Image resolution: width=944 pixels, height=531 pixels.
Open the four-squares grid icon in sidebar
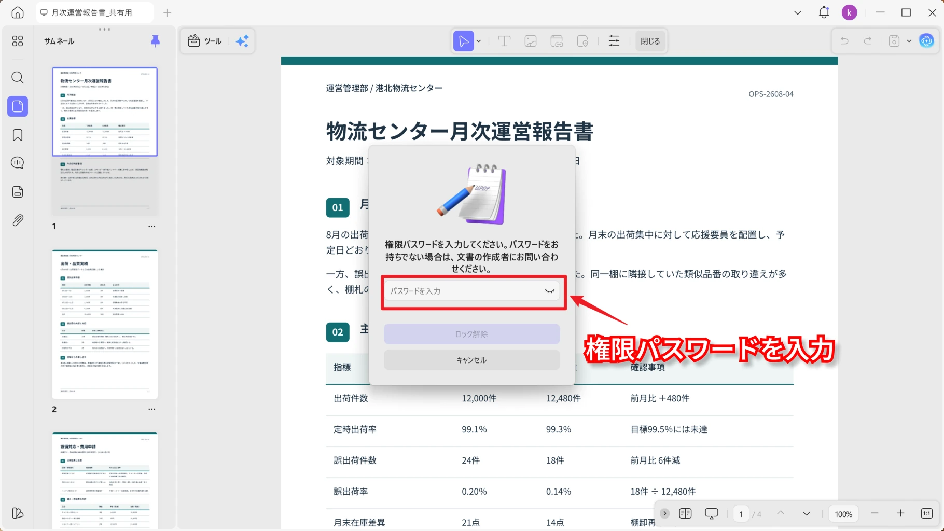[x=18, y=41]
